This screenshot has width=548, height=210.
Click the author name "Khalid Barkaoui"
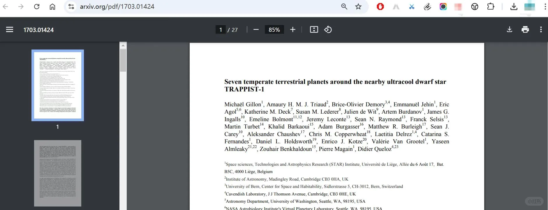tap(289, 127)
